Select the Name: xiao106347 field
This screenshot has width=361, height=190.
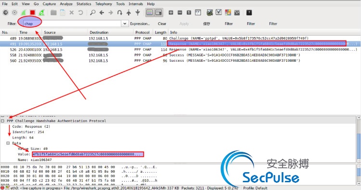[x=35, y=160]
